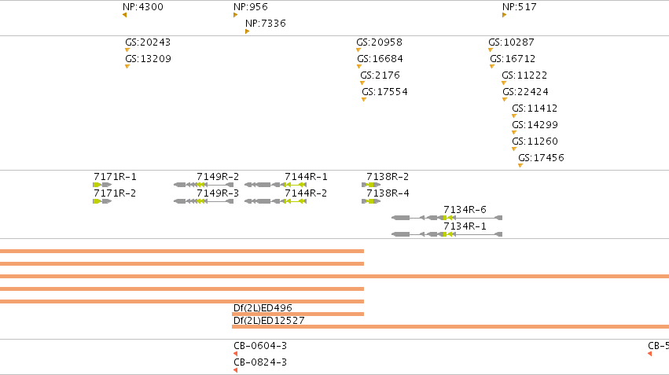The height and width of the screenshot is (375, 669).
Task: Select the NP:956 insertion marker
Action: pyautogui.click(x=236, y=15)
